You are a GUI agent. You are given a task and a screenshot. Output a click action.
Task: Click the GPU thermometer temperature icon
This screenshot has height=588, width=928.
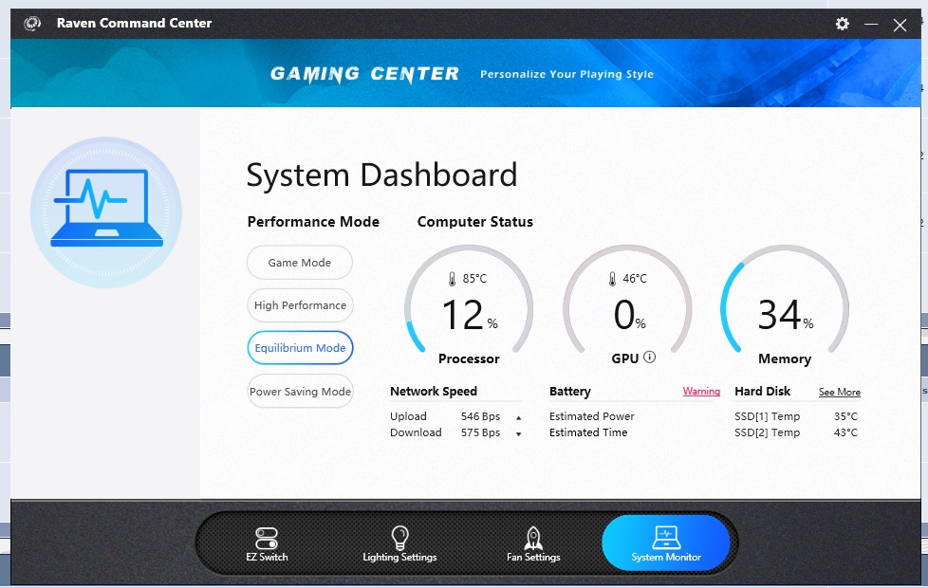(612, 279)
